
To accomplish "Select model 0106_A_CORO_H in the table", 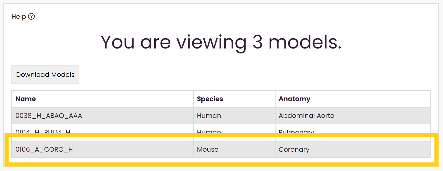I will [x=103, y=149].
